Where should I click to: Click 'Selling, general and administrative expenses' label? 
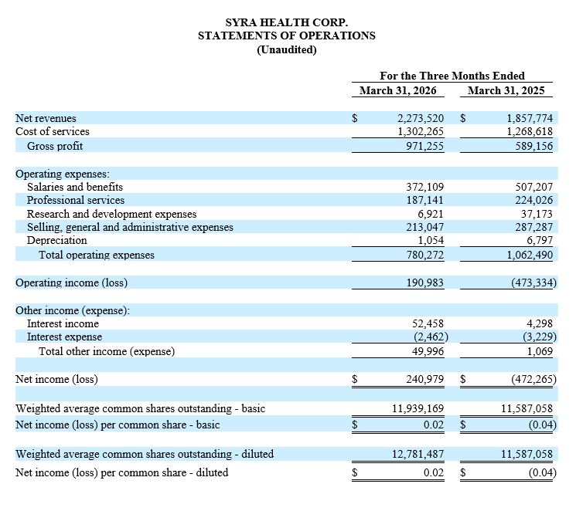click(130, 227)
